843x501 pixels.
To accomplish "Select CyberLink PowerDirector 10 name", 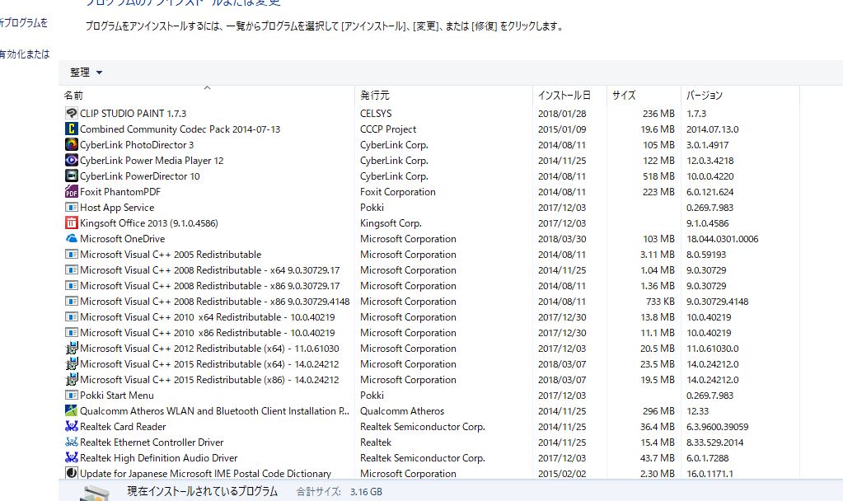I will [140, 176].
